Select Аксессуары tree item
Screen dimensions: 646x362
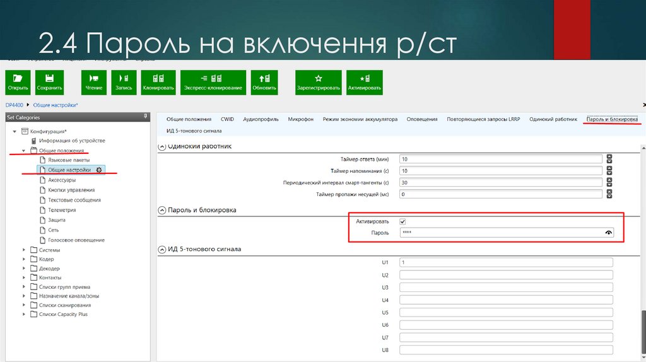[62, 180]
